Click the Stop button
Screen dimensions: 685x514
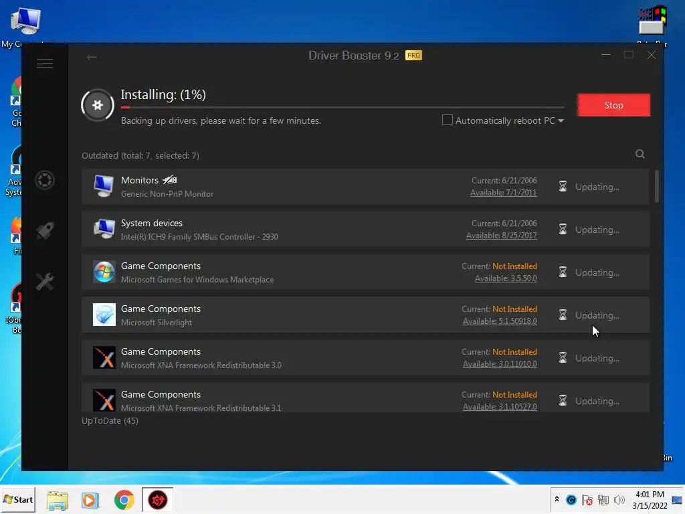pyautogui.click(x=613, y=105)
